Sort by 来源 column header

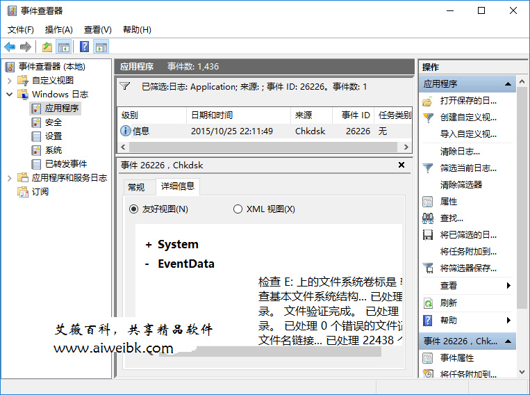pos(311,115)
